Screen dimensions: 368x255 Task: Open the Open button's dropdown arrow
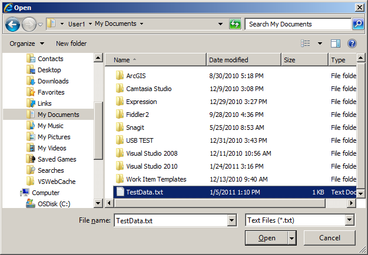tap(291, 239)
